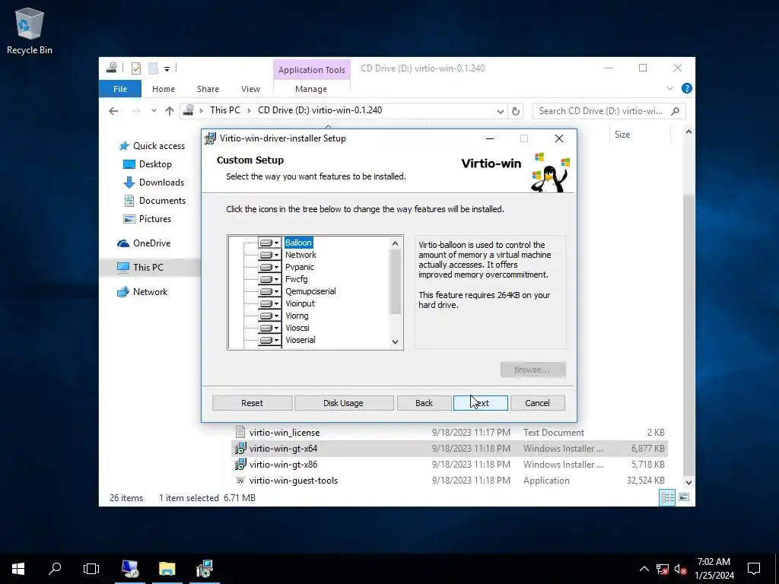Select the Viorng feature row
This screenshot has height=584, width=779.
pos(297,316)
